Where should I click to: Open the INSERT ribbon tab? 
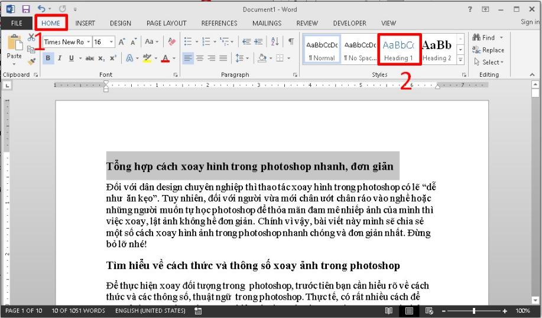(x=85, y=23)
